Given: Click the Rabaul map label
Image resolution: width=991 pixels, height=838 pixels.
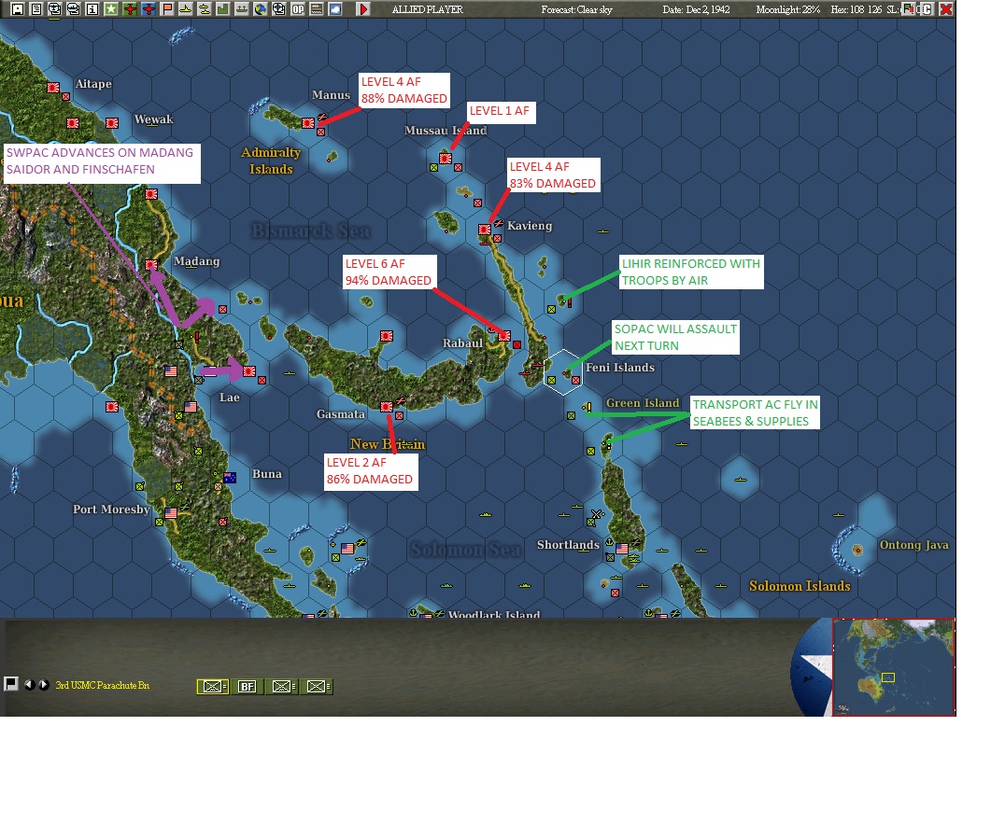Looking at the screenshot, I should pyautogui.click(x=462, y=342).
